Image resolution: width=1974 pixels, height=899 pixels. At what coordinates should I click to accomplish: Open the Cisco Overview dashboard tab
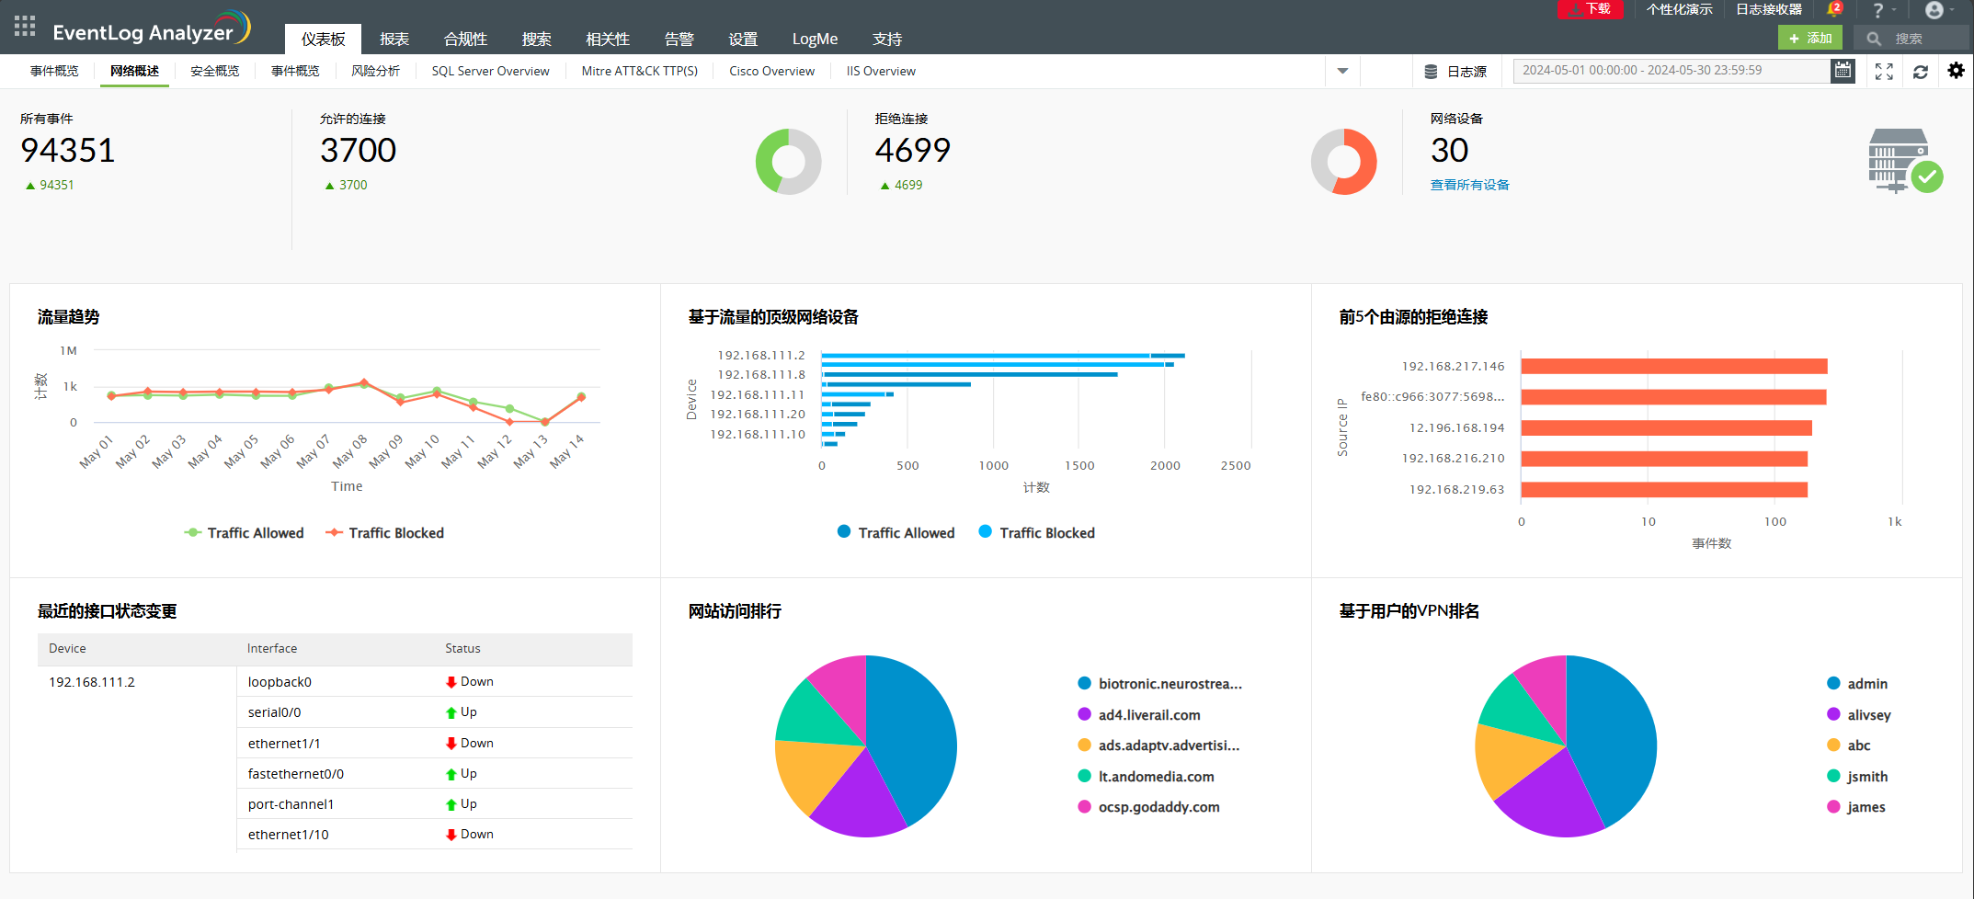click(771, 71)
